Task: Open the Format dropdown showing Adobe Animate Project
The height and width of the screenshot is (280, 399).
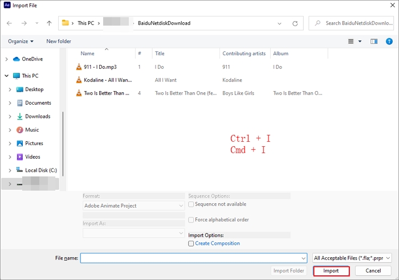Action: [x=133, y=205]
